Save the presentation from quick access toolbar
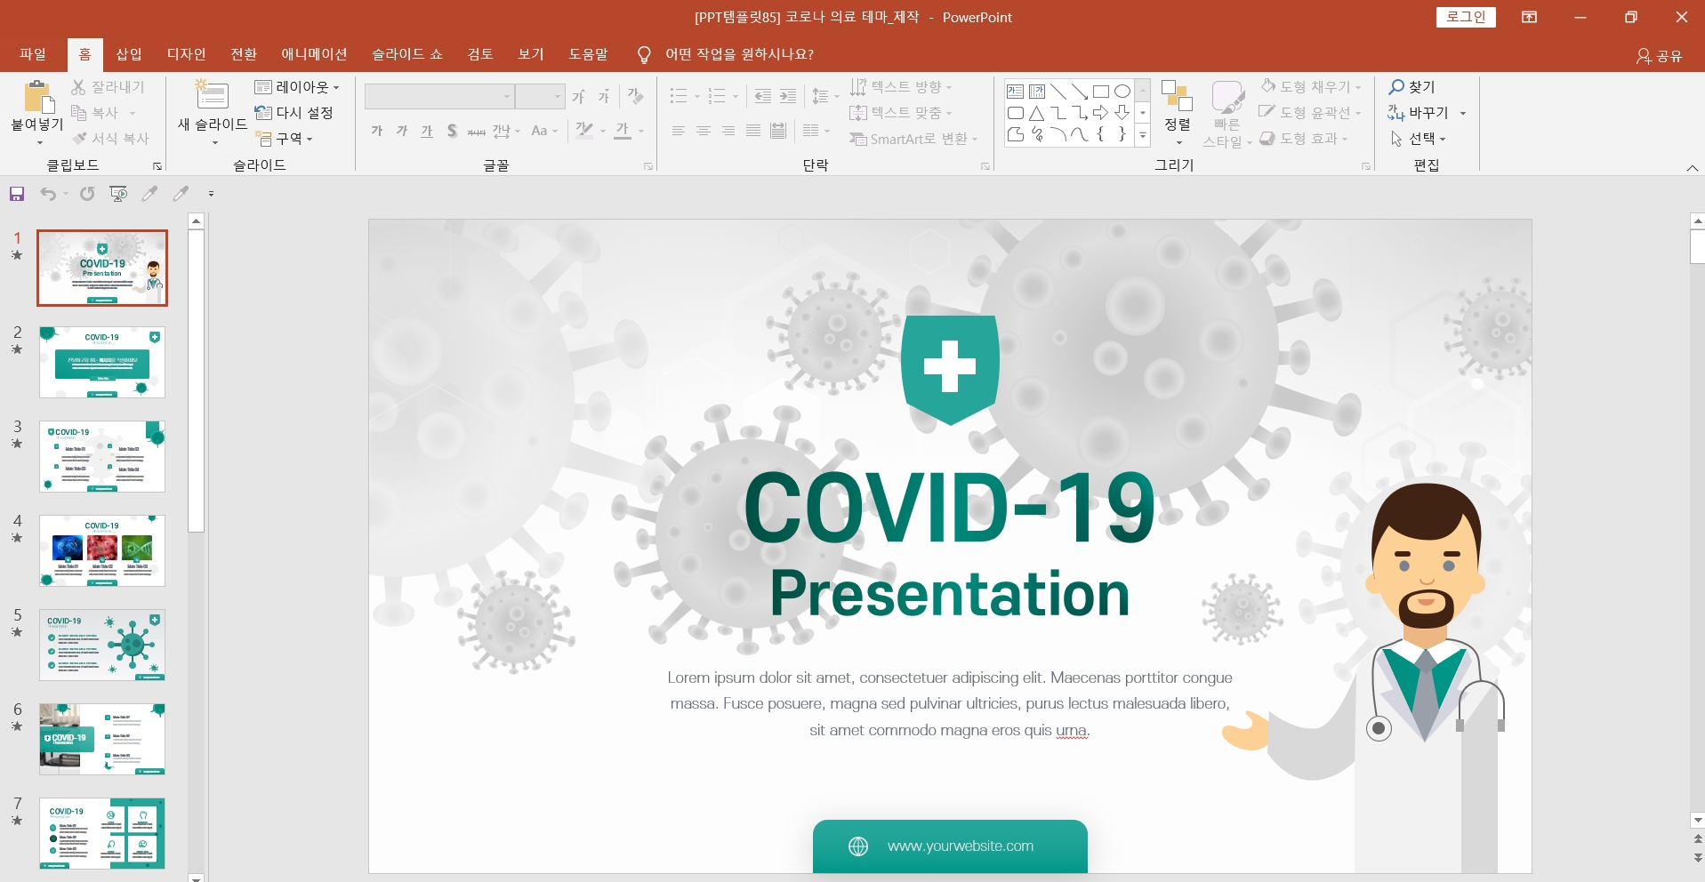The image size is (1705, 882). point(17,194)
